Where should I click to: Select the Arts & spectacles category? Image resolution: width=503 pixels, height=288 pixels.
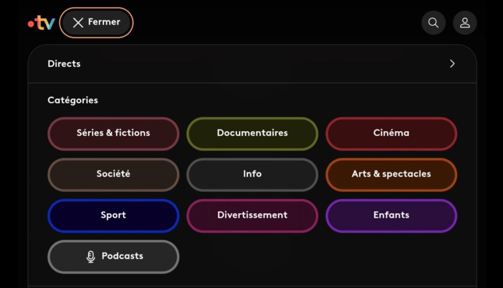click(x=391, y=174)
